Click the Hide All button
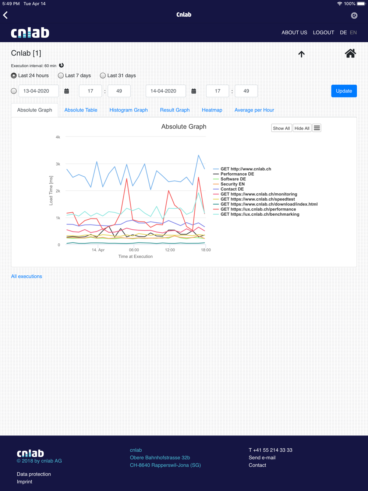The width and height of the screenshot is (368, 491). [302, 128]
